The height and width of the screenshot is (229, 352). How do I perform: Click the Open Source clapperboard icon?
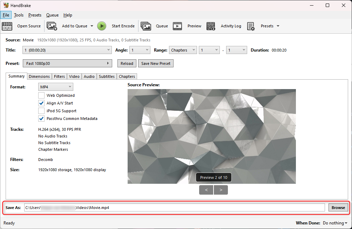point(7,26)
